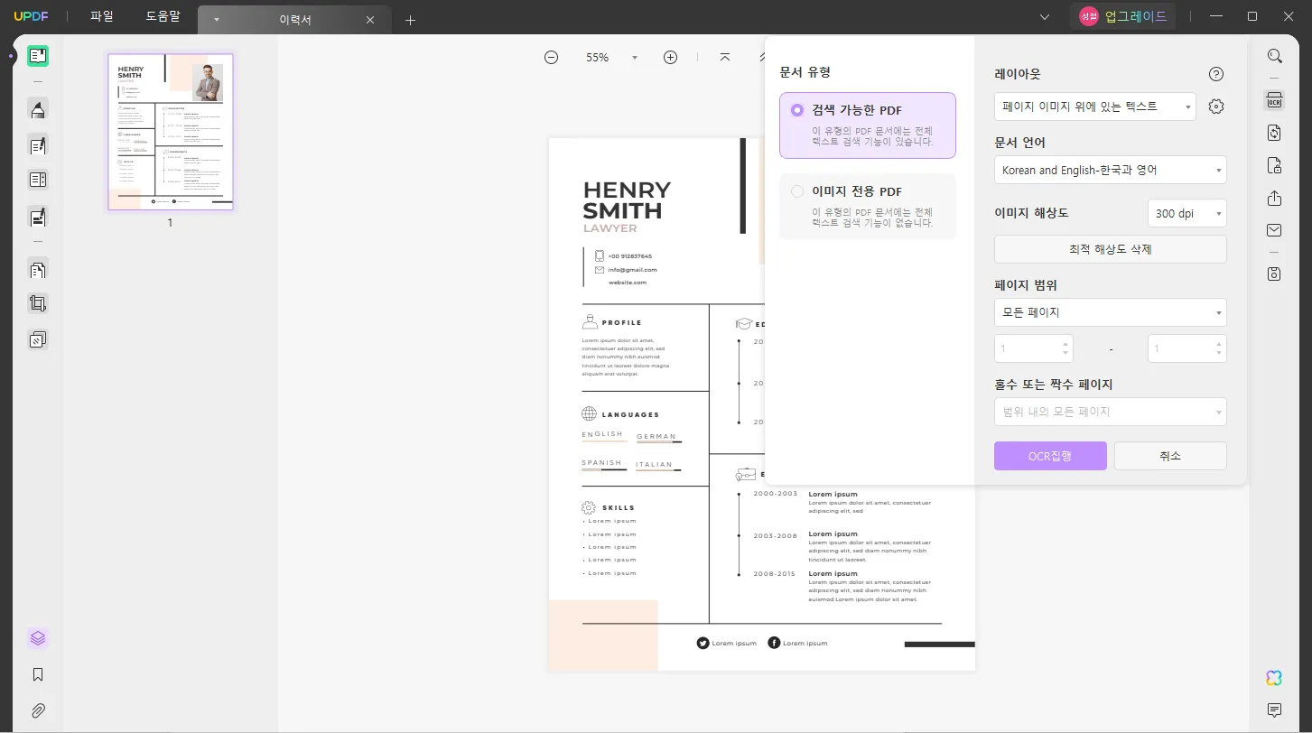Close the 이력서 tab
Viewport: 1312px width, 733px height.
[370, 20]
